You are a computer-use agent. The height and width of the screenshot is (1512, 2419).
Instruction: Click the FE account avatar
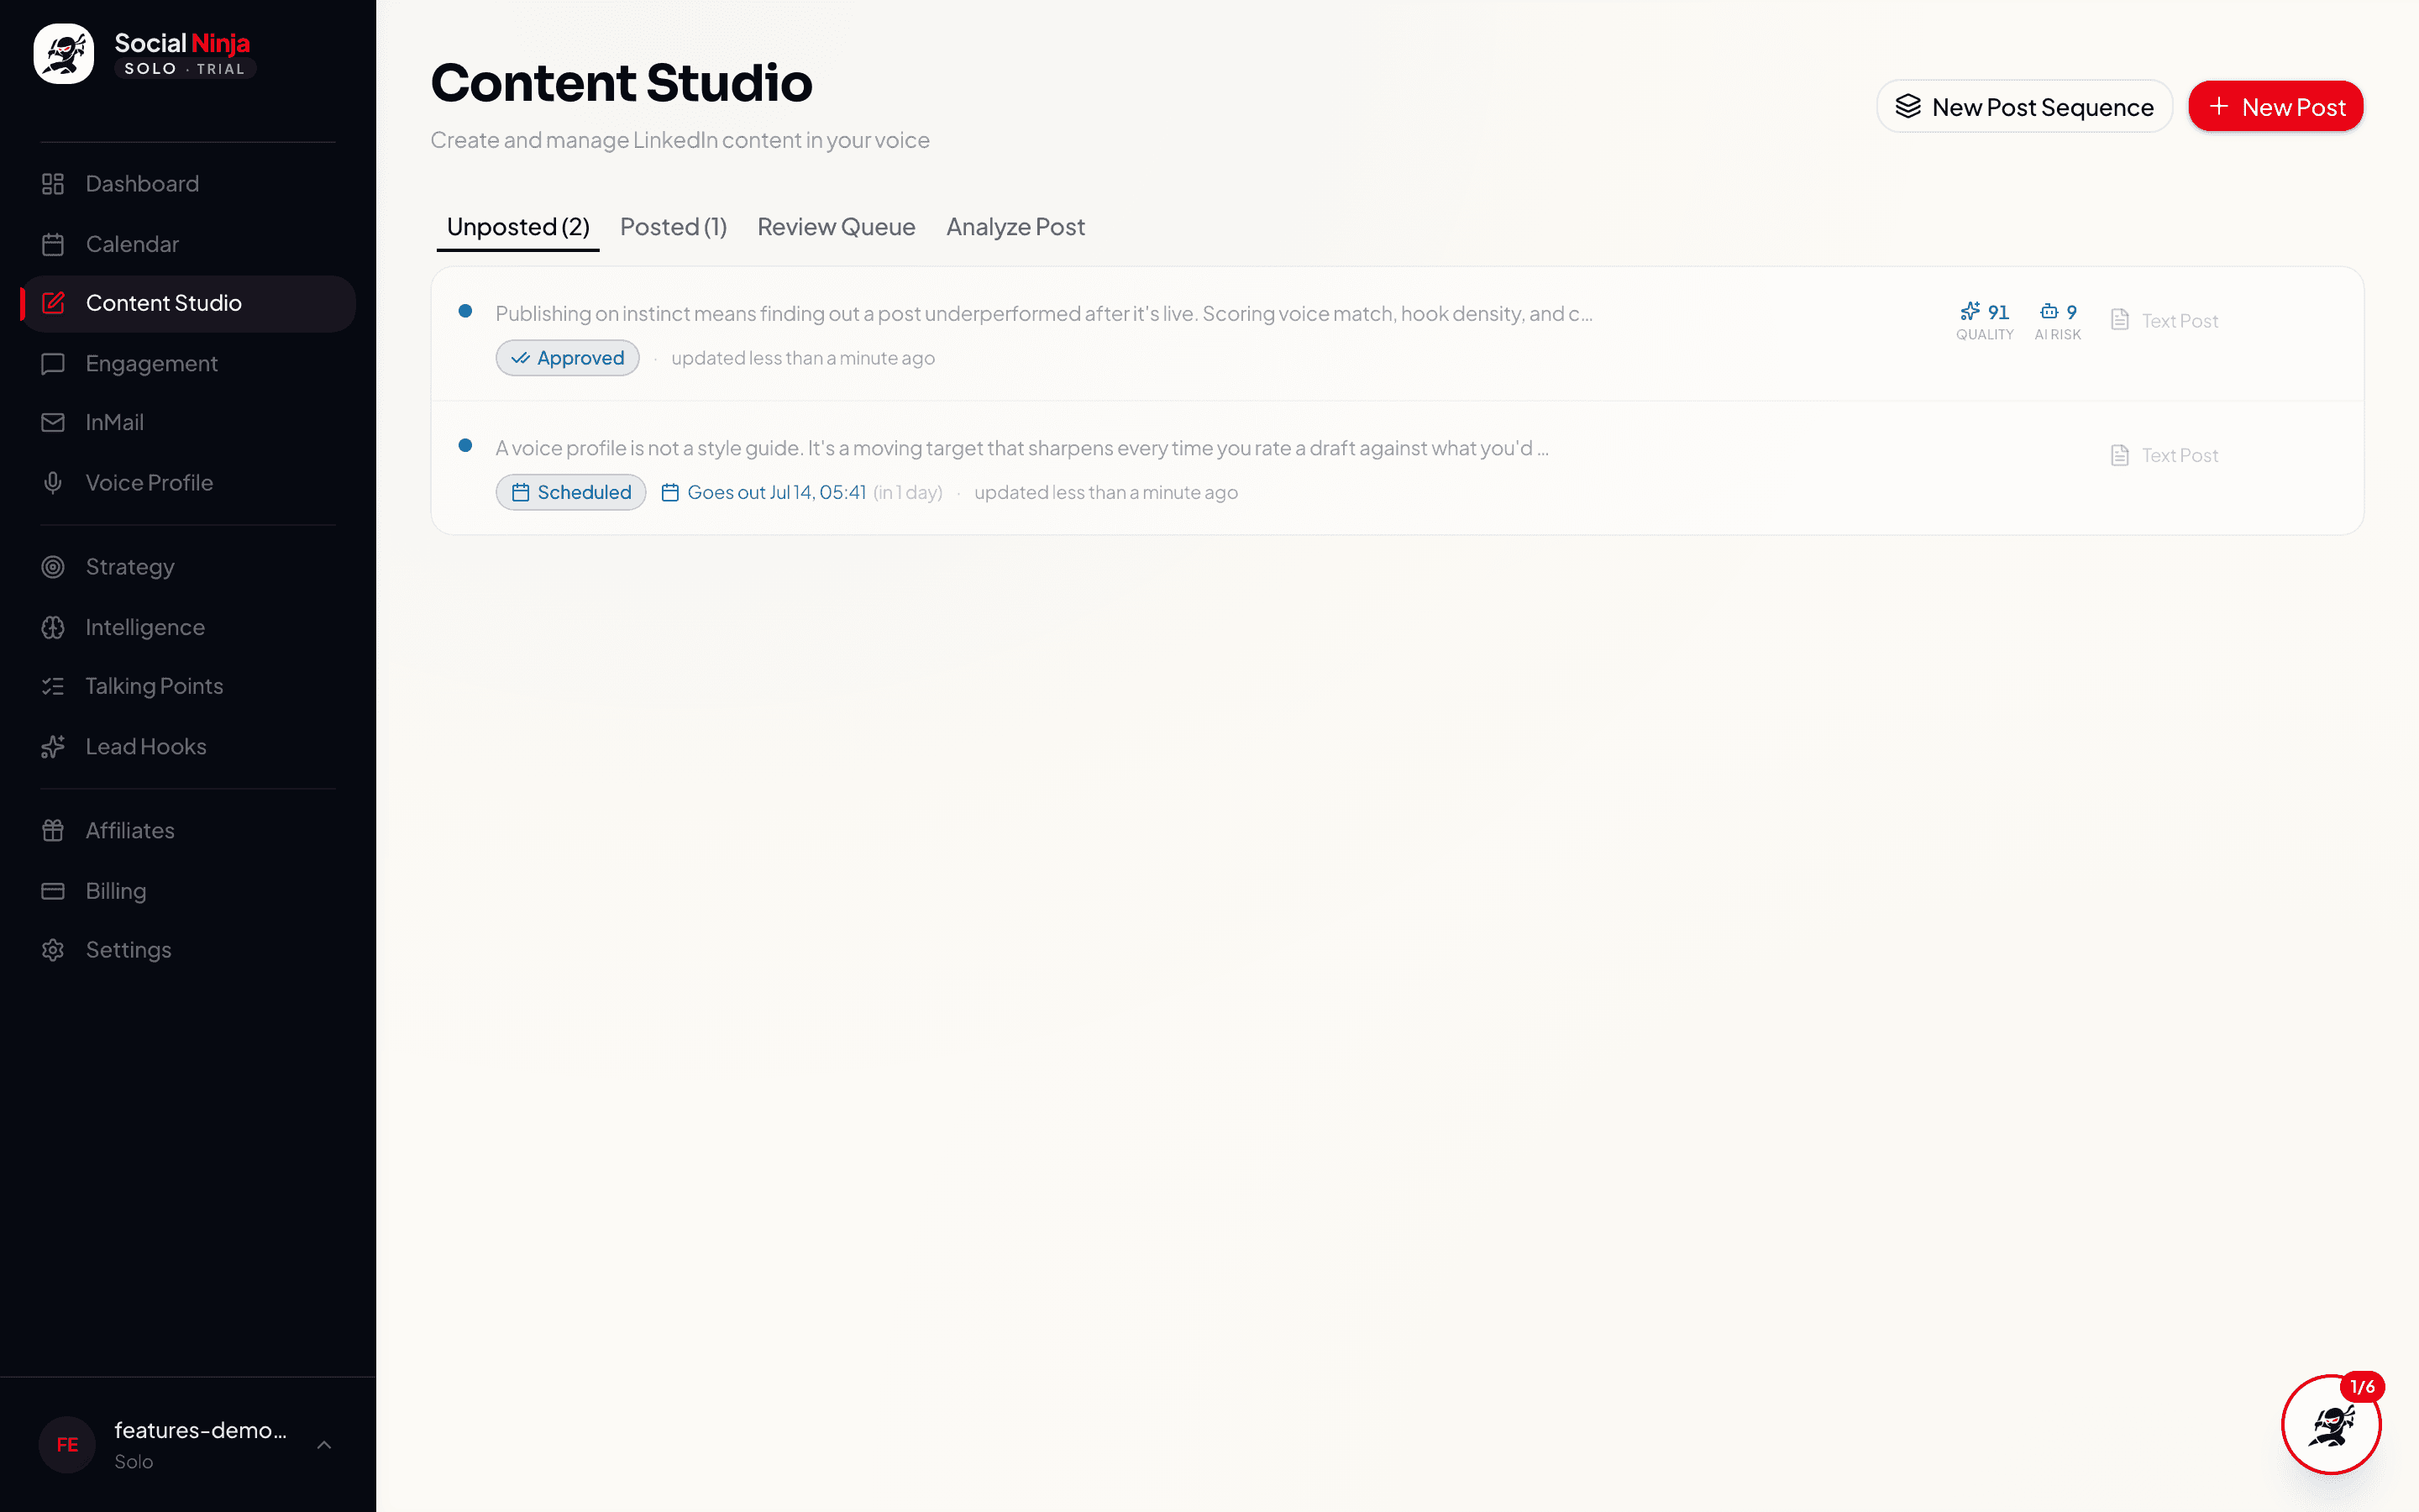67,1445
